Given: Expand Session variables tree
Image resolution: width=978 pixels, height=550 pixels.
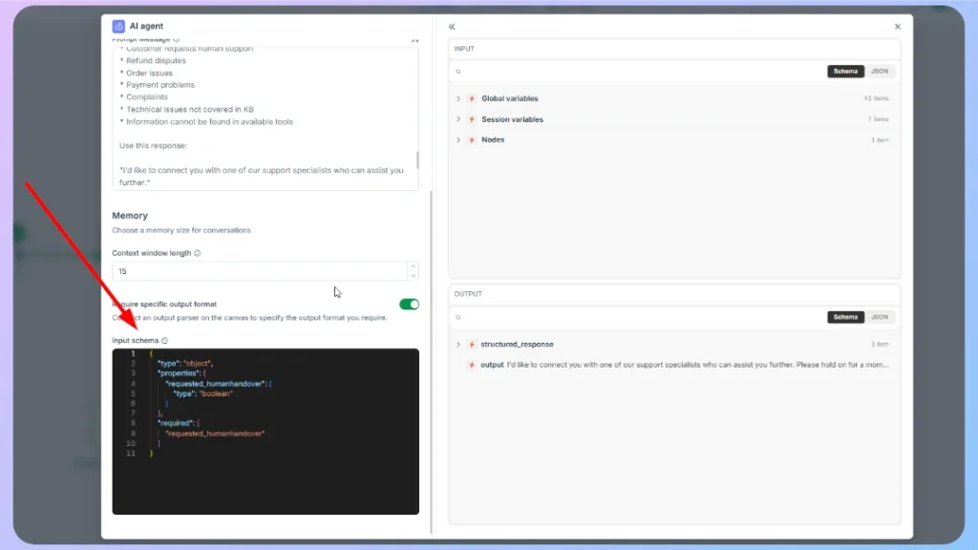Looking at the screenshot, I should click(458, 119).
